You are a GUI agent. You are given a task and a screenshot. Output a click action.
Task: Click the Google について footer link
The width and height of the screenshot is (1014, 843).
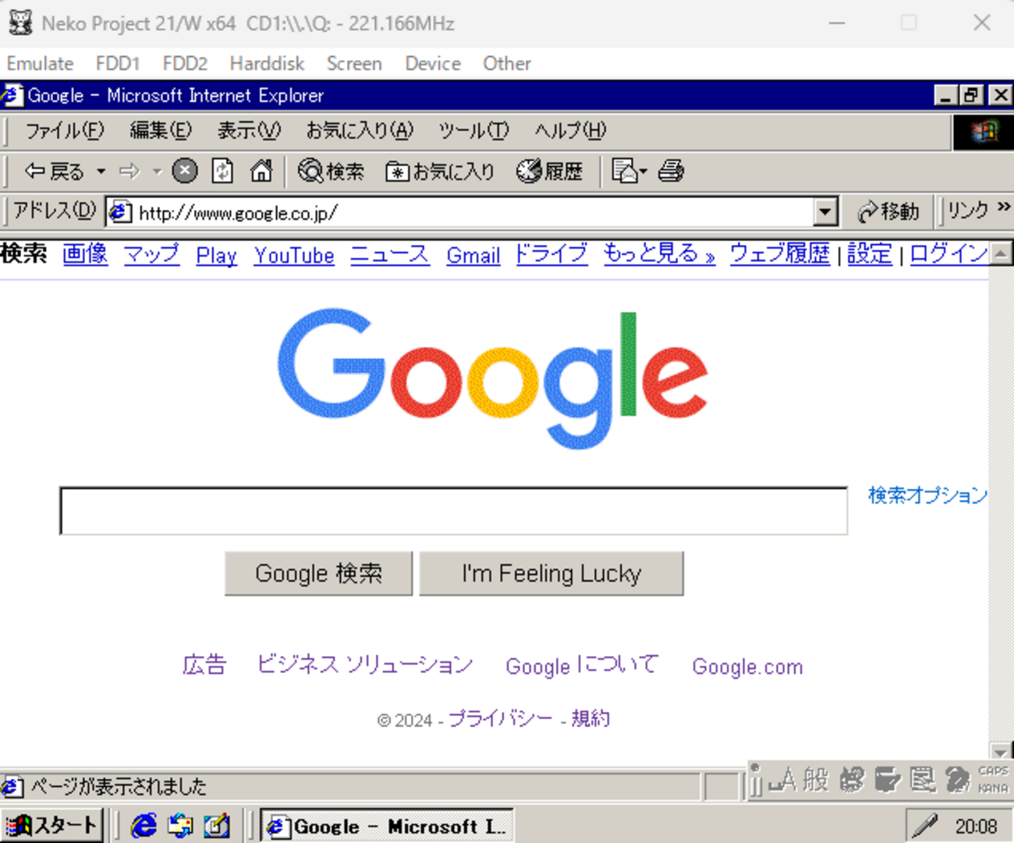(x=582, y=665)
